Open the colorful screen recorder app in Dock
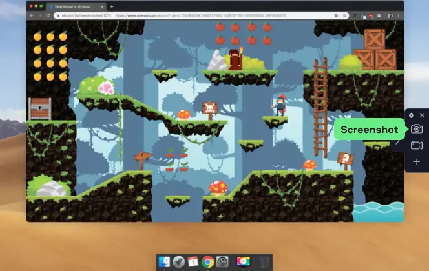Viewport: 429px width, 271px height. pos(243,261)
